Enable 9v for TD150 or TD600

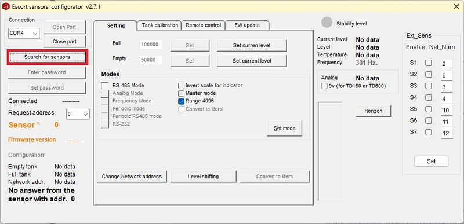click(x=324, y=86)
